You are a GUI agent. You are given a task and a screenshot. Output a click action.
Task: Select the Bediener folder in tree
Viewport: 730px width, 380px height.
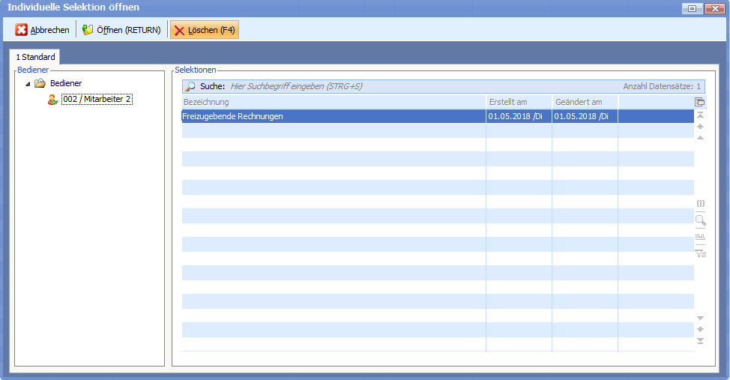(65, 83)
